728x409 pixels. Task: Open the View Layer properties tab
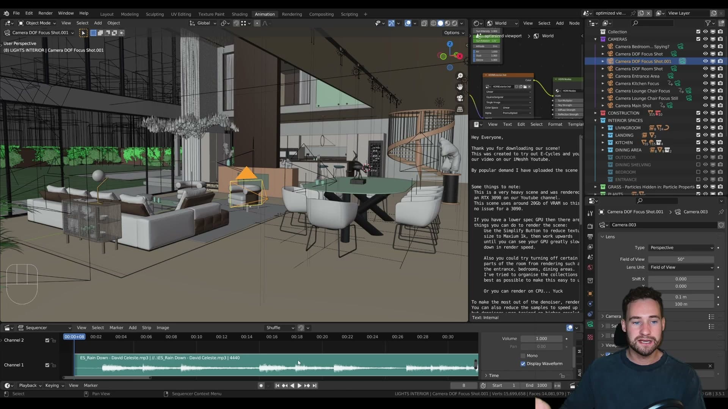click(x=590, y=247)
